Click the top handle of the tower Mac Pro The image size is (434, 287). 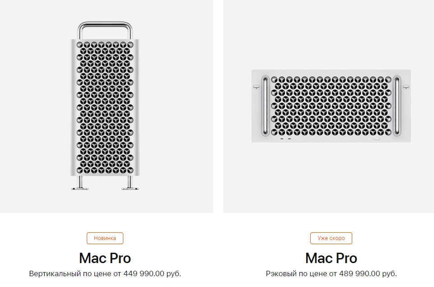(105, 24)
